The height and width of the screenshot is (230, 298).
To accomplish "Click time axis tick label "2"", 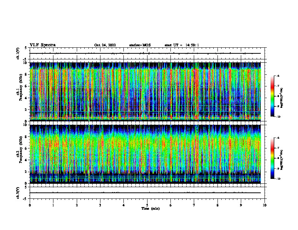I will tap(77, 205).
